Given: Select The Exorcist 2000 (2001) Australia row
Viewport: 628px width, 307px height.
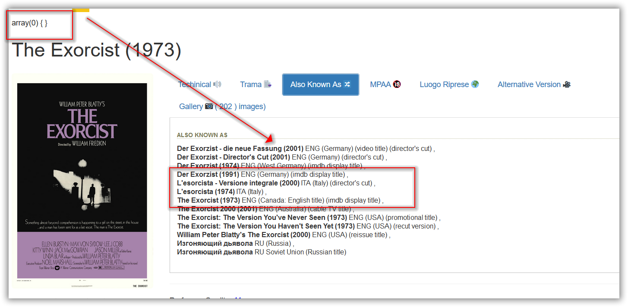Looking at the screenshot, I should coord(266,209).
